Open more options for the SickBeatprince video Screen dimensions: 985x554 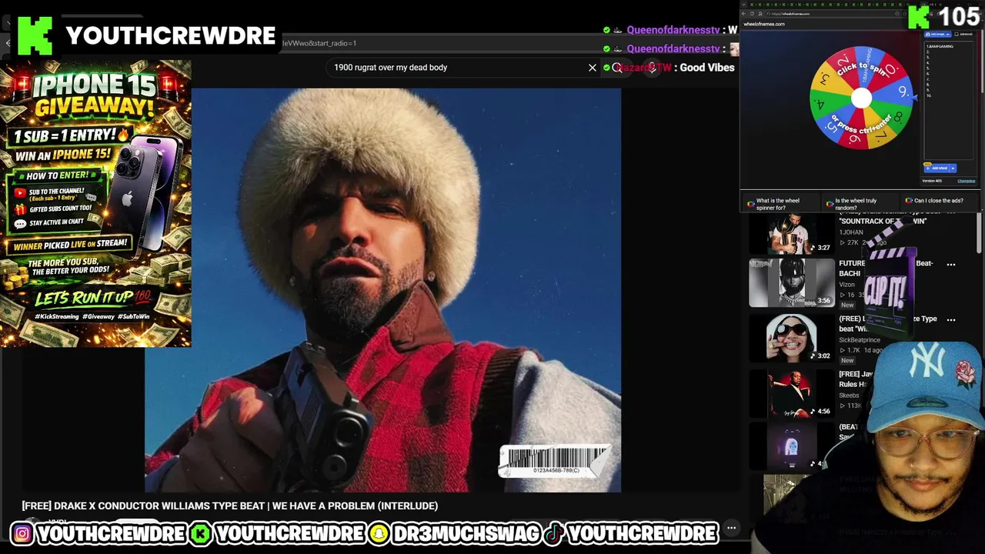(951, 320)
